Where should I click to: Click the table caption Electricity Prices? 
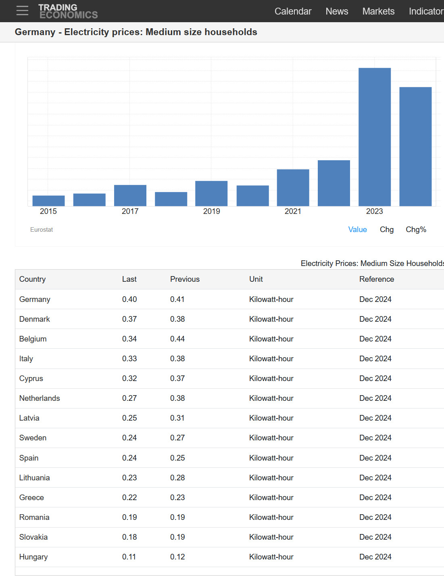[x=372, y=263]
